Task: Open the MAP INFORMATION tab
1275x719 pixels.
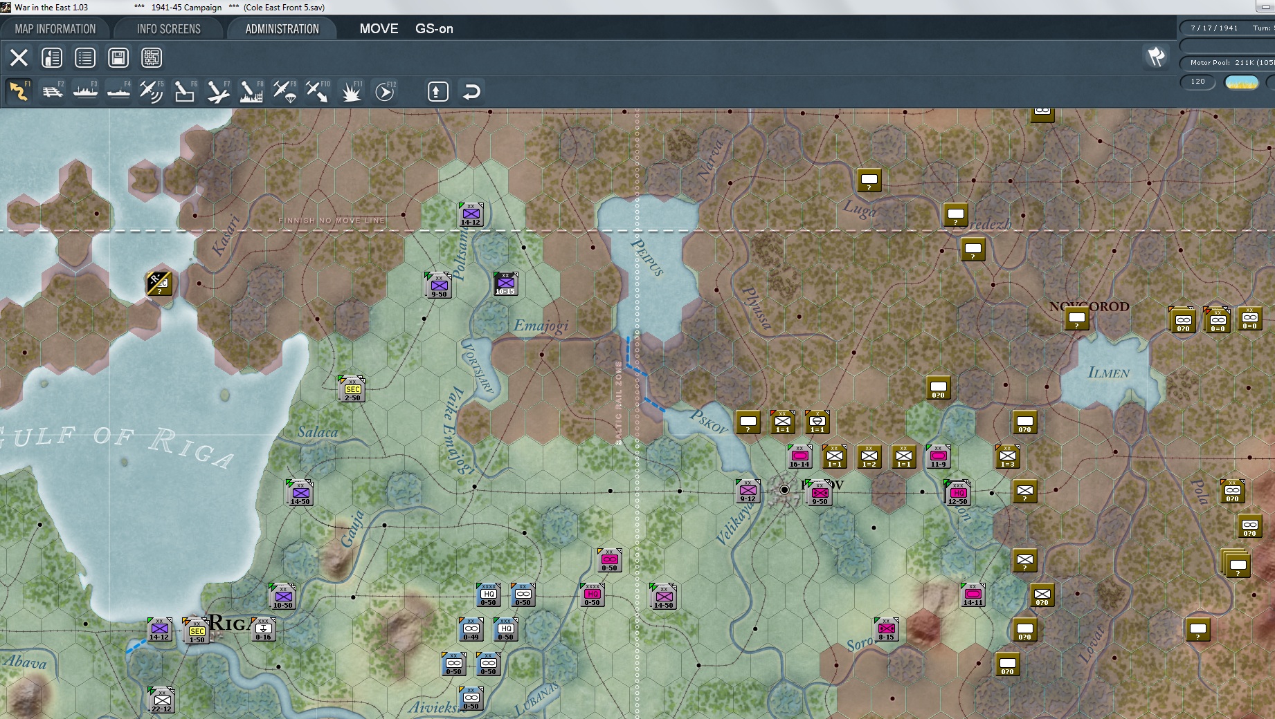Action: tap(55, 29)
